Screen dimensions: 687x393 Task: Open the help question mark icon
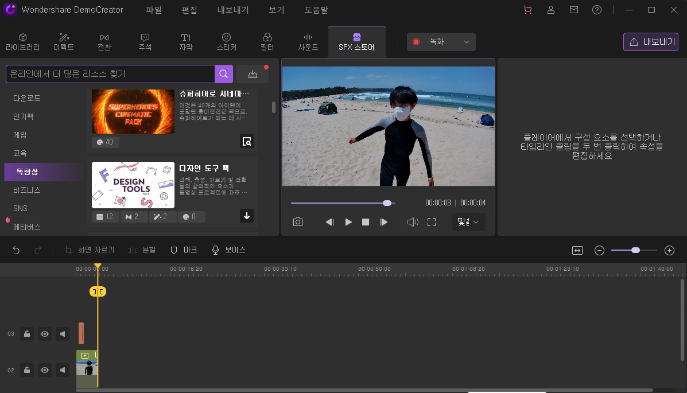(597, 10)
